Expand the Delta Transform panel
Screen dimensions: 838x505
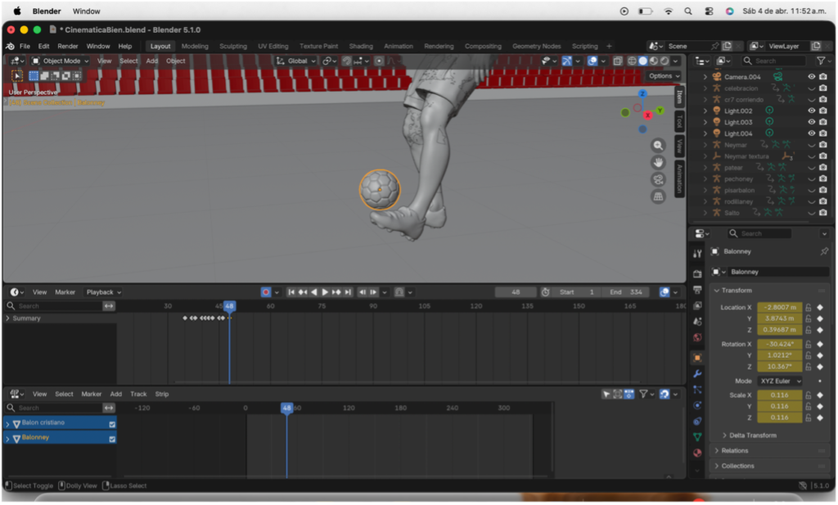(754, 435)
